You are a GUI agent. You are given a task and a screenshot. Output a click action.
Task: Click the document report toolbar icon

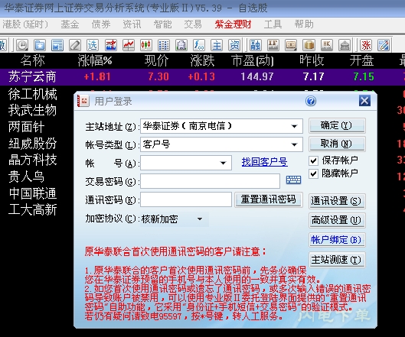[x=181, y=45]
